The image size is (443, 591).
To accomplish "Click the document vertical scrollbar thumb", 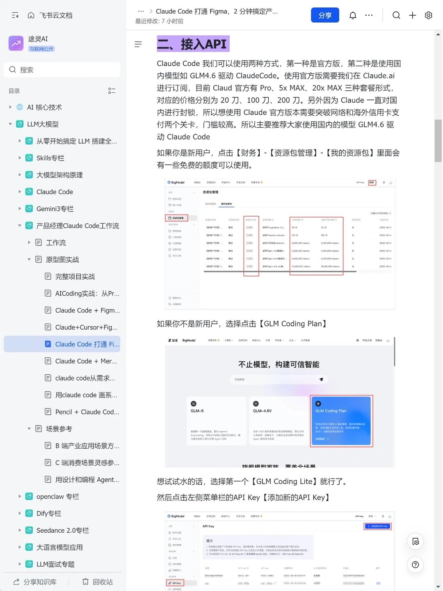I will 438,141.
